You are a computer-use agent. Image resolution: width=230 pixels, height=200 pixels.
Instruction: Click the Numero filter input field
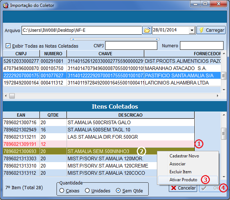(202, 45)
